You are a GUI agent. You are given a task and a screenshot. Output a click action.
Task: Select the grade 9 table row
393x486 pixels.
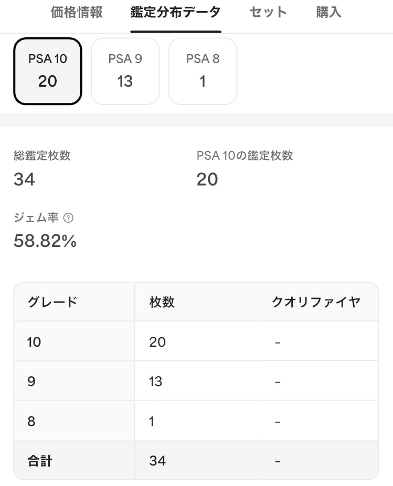coord(196,380)
